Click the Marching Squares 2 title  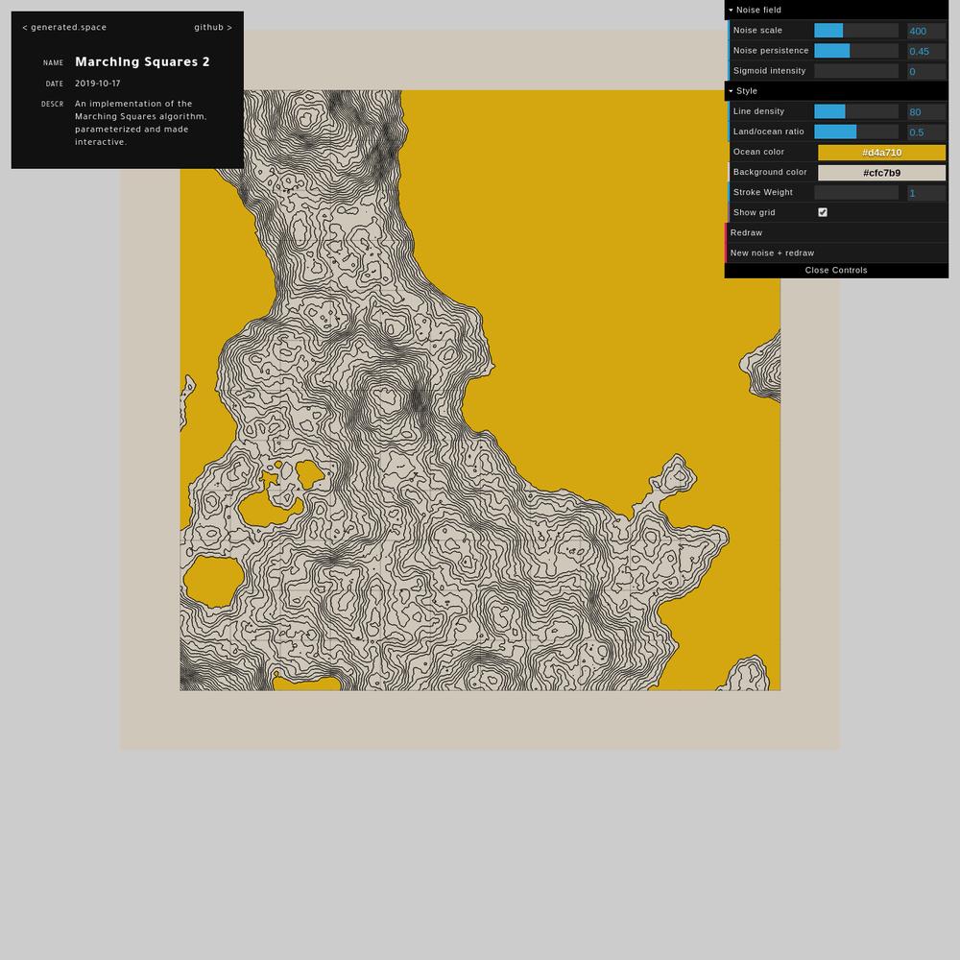pyautogui.click(x=142, y=61)
